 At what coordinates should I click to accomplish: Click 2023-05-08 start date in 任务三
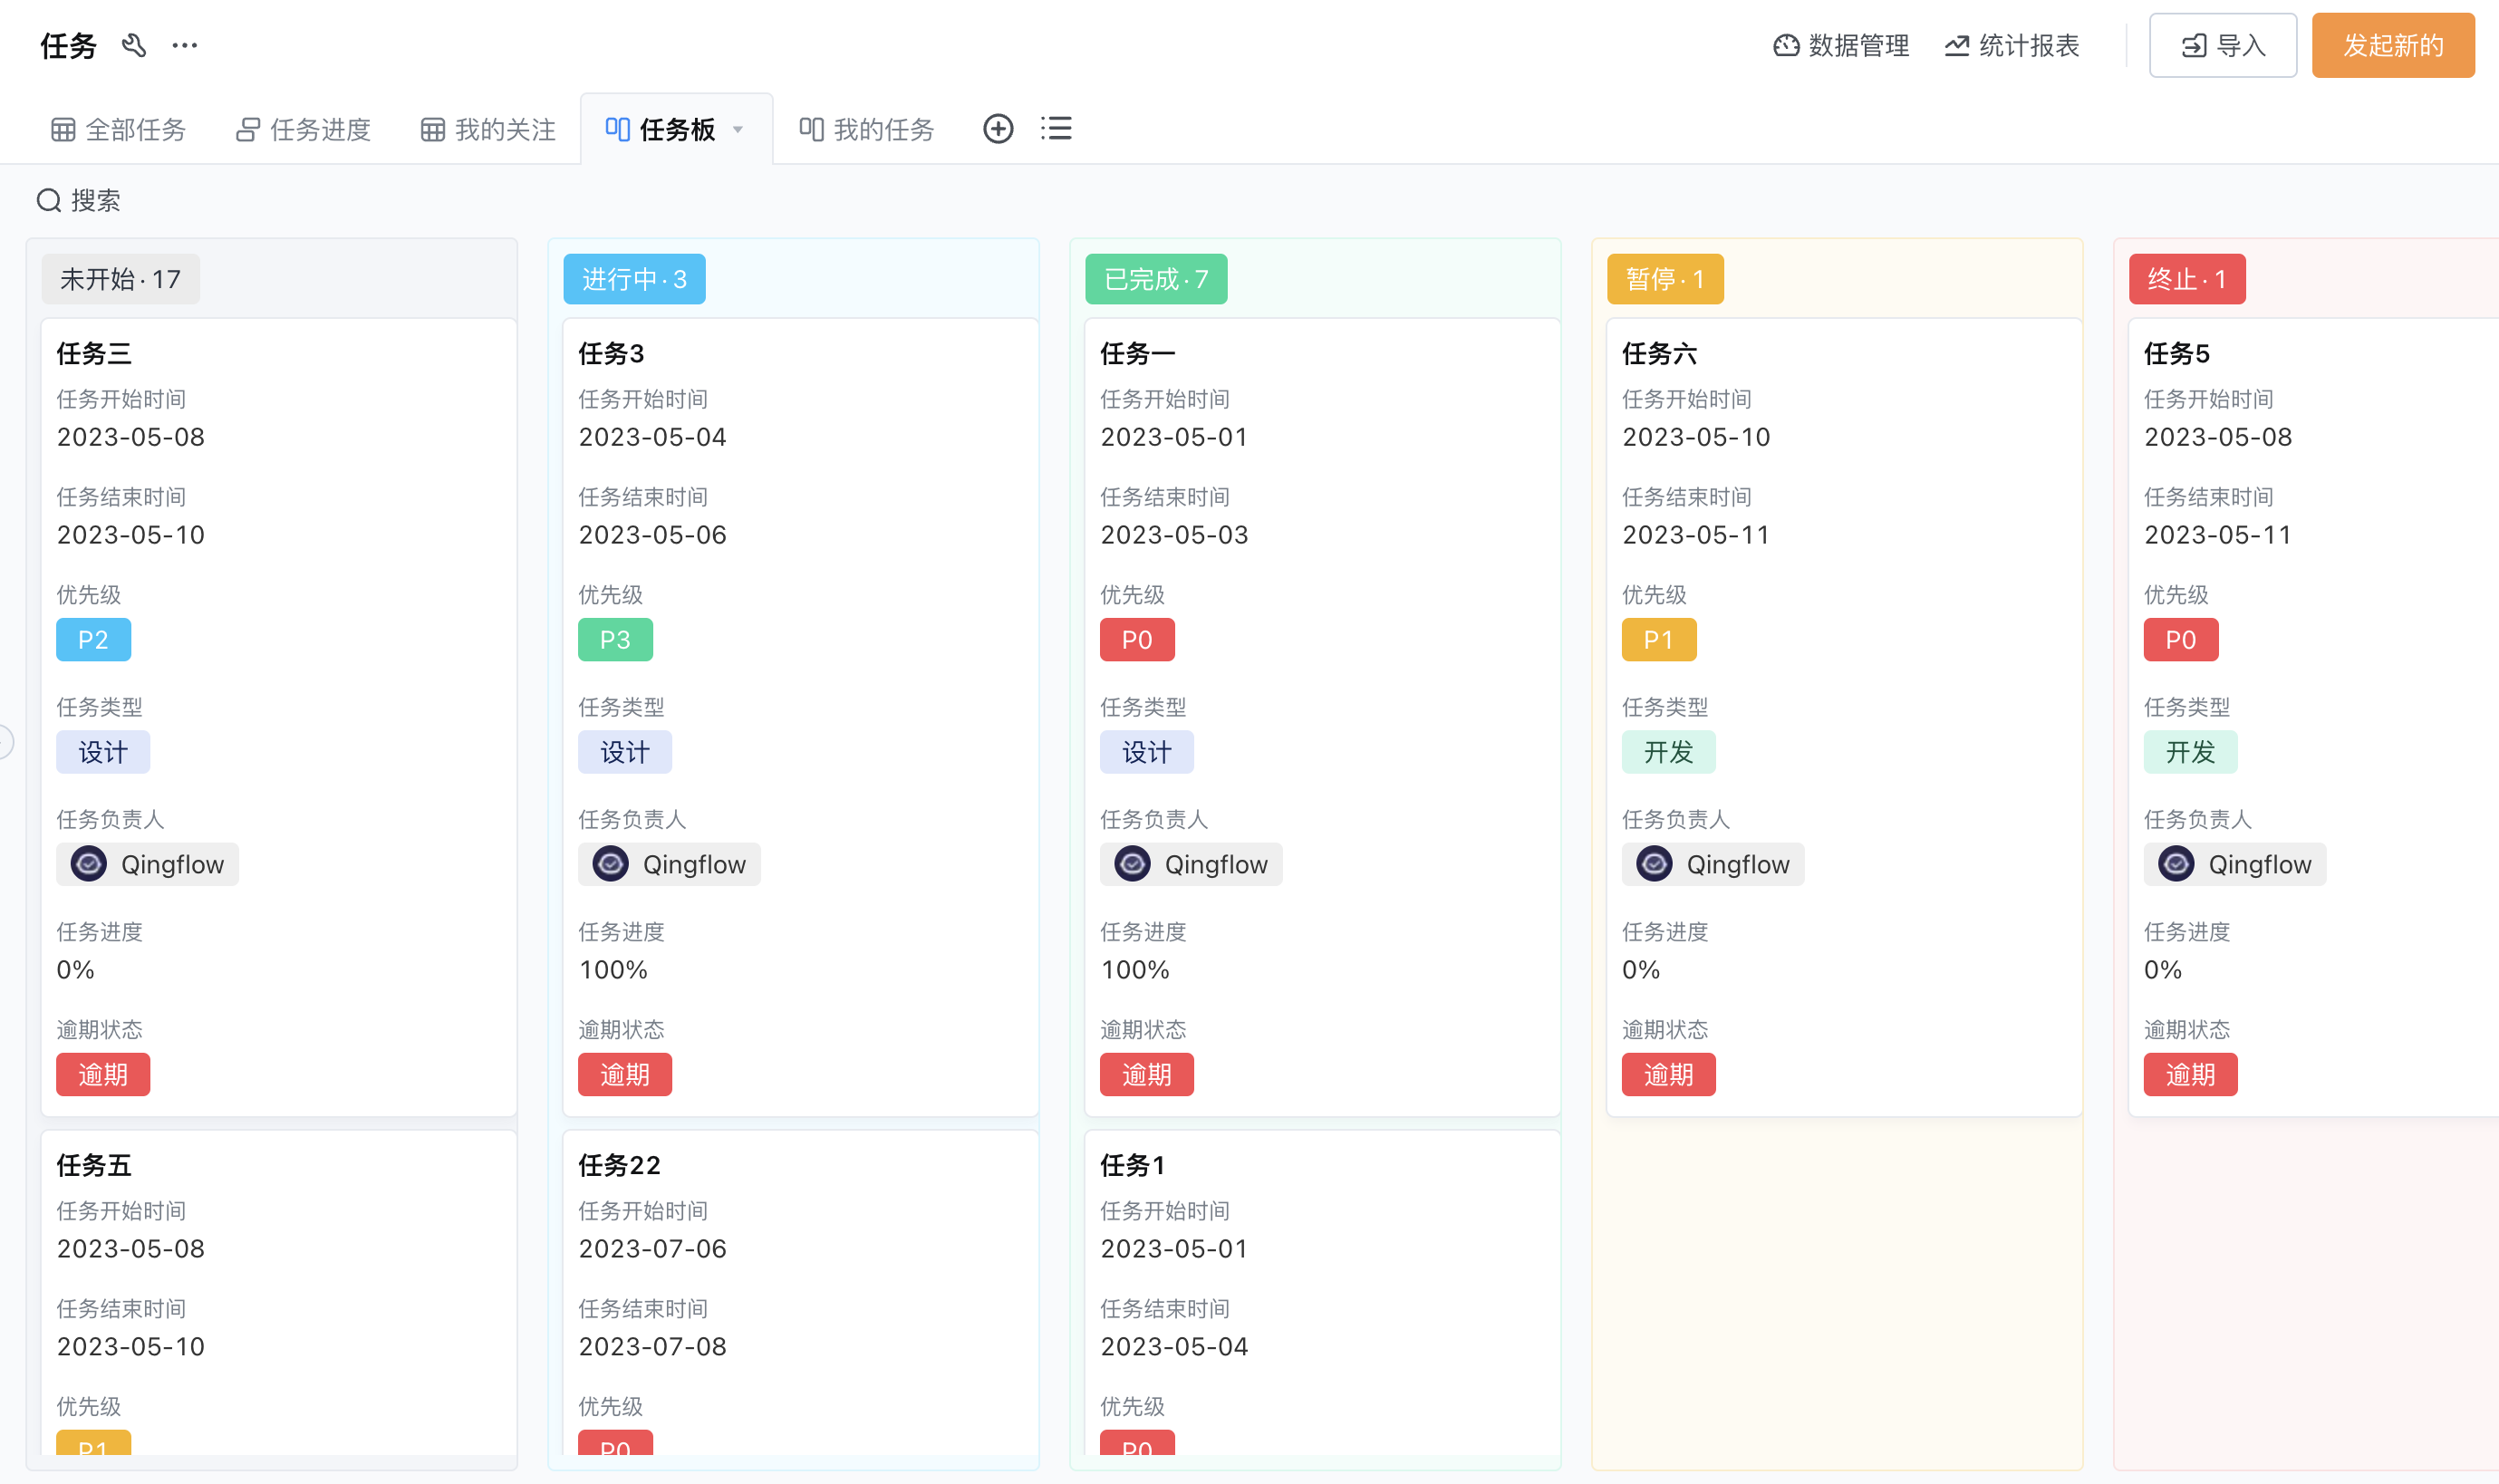(131, 437)
